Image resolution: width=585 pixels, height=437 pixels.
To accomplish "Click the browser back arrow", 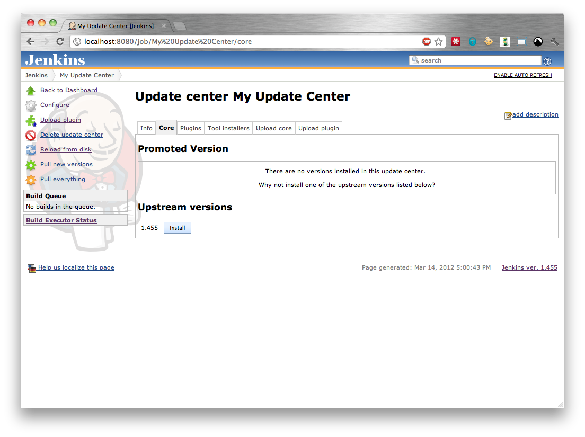I will (31, 41).
